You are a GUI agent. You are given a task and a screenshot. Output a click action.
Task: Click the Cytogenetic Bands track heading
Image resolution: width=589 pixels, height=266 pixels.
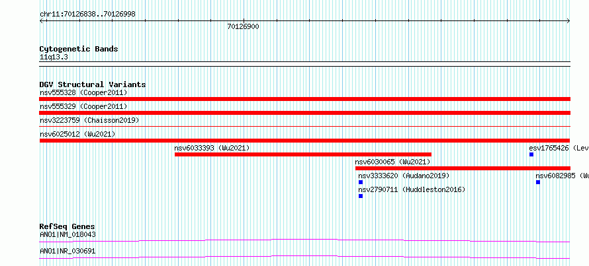click(79, 49)
